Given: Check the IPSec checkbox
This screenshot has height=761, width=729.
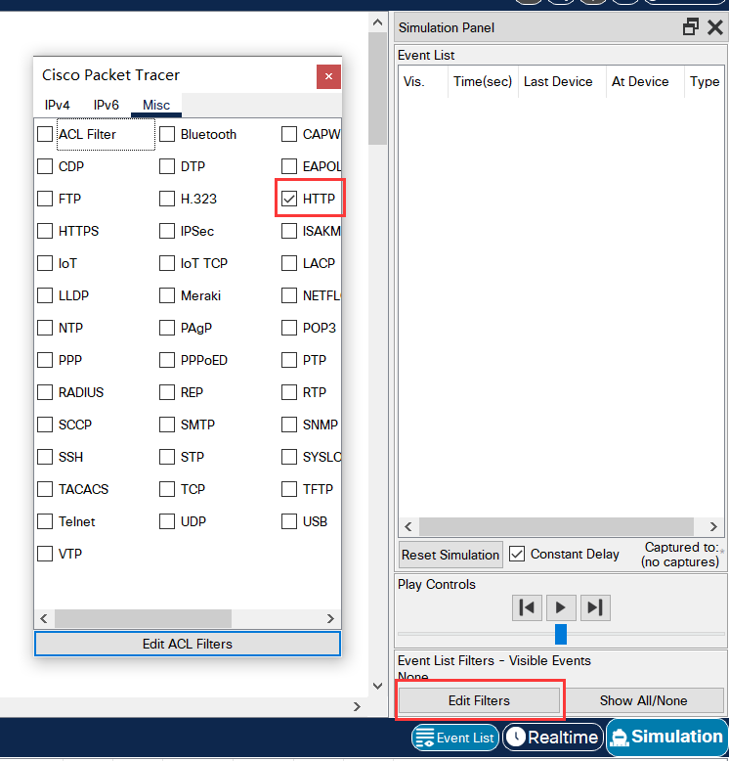Looking at the screenshot, I should pyautogui.click(x=167, y=231).
